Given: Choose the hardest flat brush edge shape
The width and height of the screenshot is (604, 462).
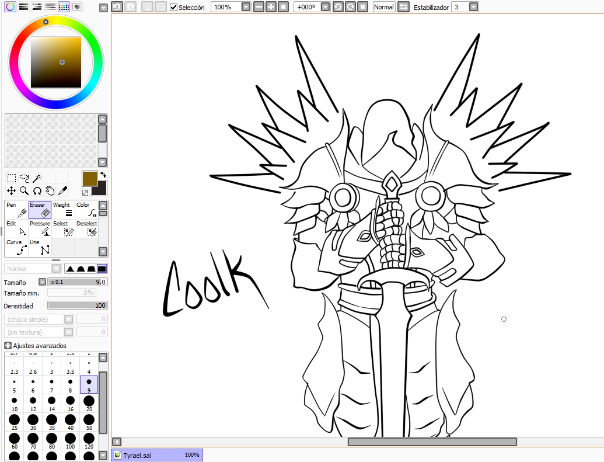Looking at the screenshot, I should click(x=102, y=269).
